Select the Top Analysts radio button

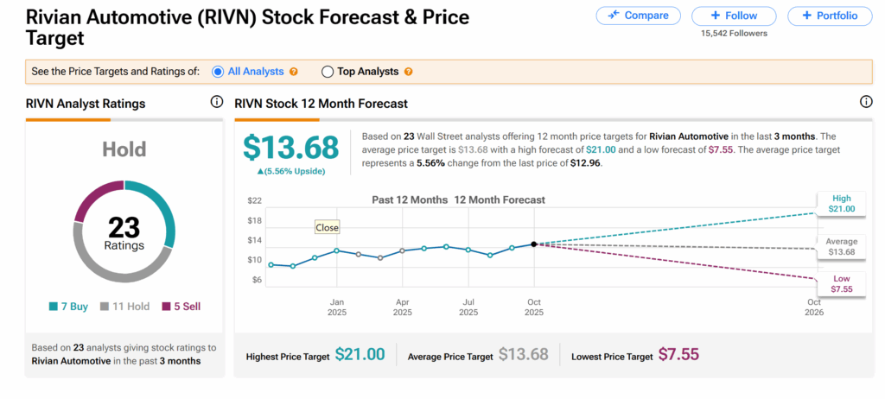pos(328,72)
